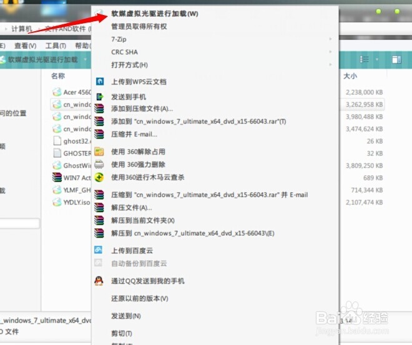Click WinRAR icon beside 压缩到 rar 并 E-mail
The height and width of the screenshot is (345, 412).
tap(99, 195)
